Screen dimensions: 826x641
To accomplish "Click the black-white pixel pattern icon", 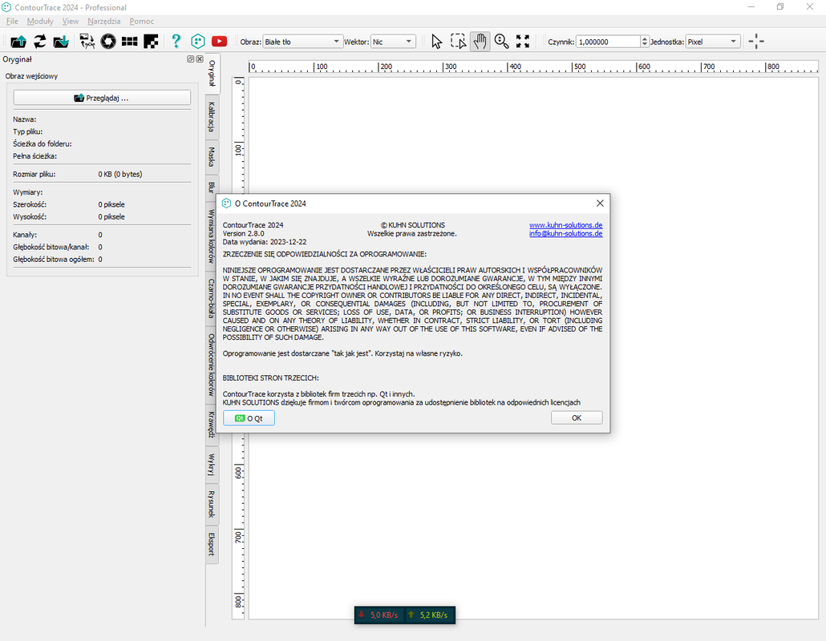I will click(x=152, y=42).
